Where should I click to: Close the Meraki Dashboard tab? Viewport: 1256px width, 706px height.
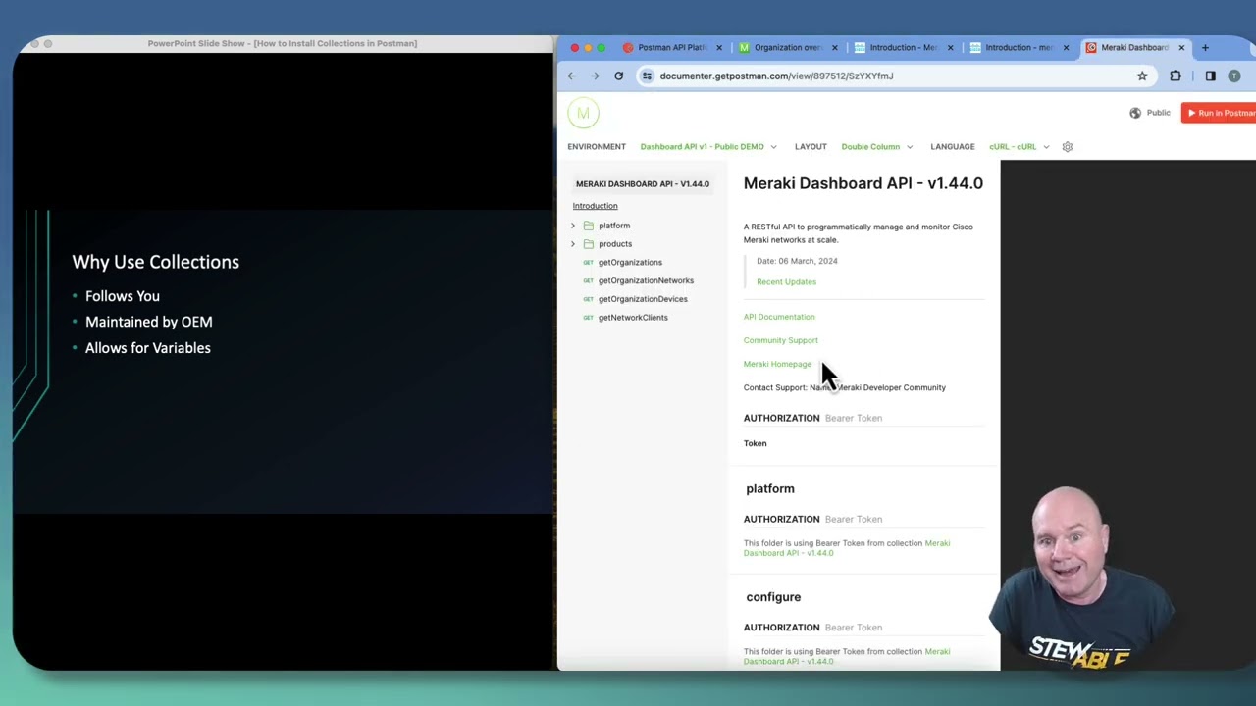tap(1181, 47)
